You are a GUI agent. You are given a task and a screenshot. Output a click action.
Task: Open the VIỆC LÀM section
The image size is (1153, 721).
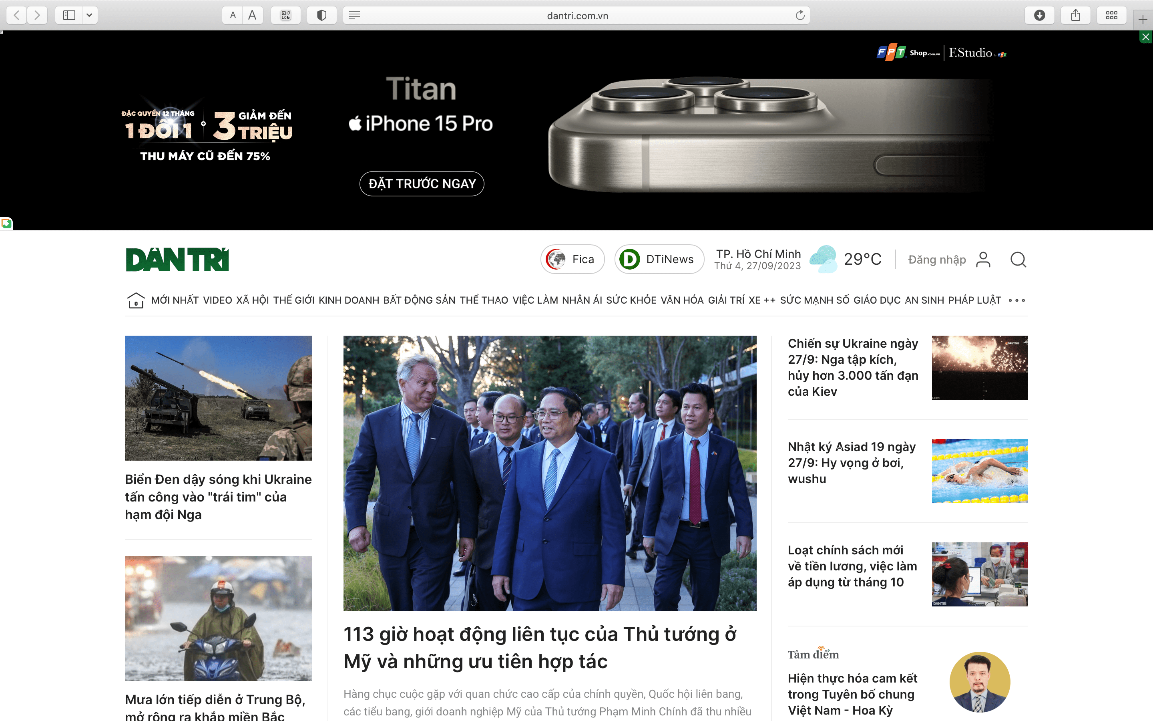535,300
